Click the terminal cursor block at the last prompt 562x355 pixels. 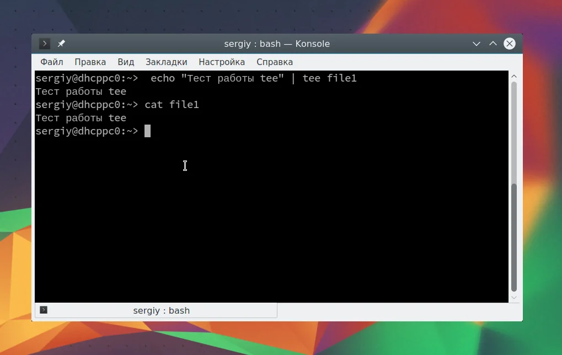[147, 131]
